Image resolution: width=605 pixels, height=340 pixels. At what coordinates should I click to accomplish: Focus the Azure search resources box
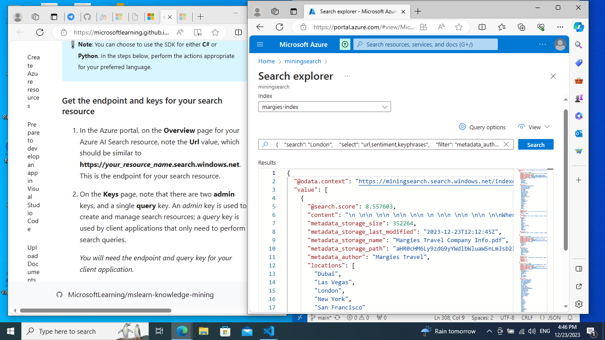pos(425,44)
